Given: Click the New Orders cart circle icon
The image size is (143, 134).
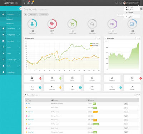Looking at the screenshot, I should pos(72,24).
